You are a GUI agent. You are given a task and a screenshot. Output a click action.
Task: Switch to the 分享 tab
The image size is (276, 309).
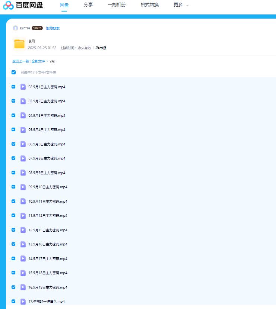[x=88, y=5]
